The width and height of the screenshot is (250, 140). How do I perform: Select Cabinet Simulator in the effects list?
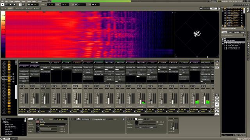click(11, 128)
